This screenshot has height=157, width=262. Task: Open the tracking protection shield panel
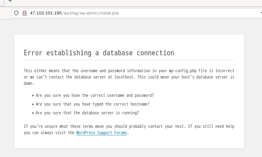point(16,13)
